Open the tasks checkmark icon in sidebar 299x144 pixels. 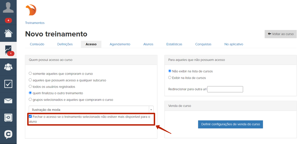[8, 84]
